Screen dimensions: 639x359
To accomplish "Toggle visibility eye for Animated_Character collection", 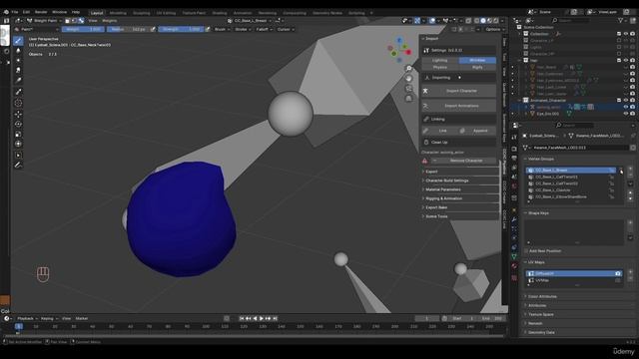I will 626,100.
